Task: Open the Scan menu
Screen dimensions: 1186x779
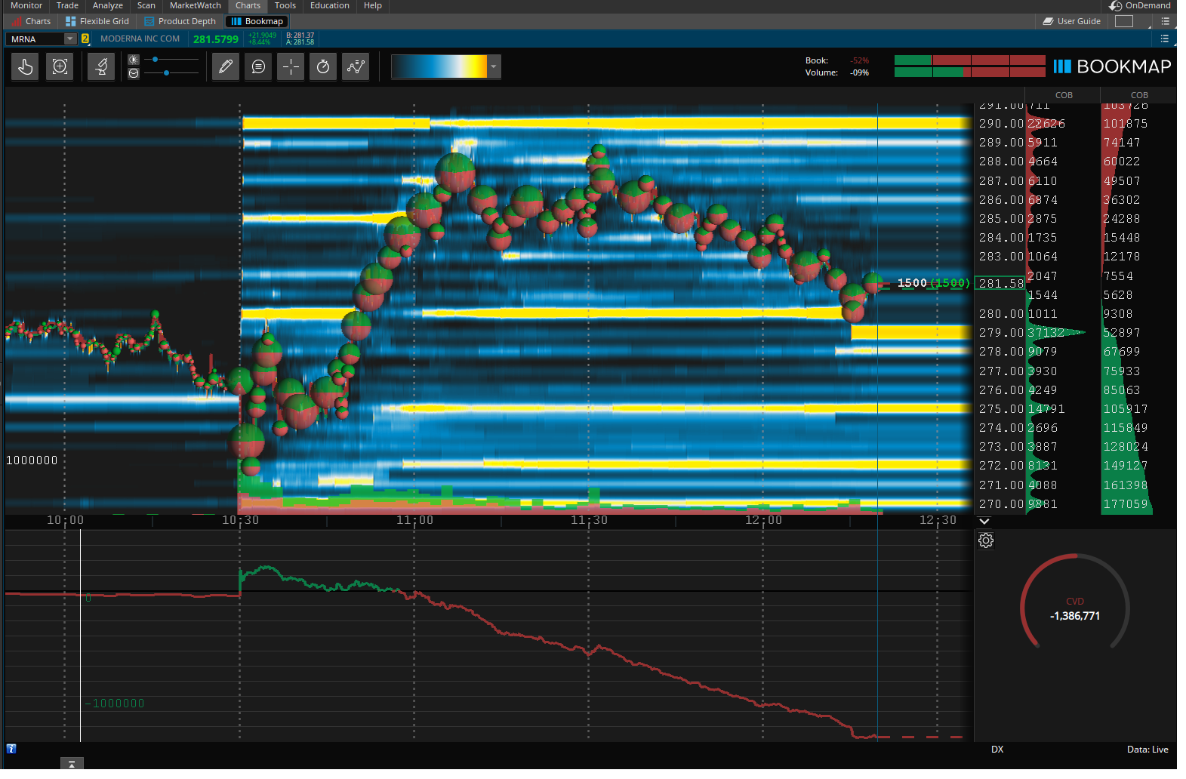Action: coord(146,5)
